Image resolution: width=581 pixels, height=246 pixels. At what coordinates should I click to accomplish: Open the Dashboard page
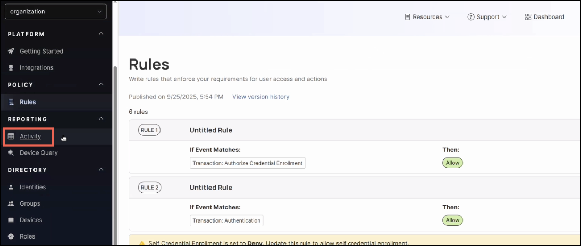pyautogui.click(x=544, y=17)
